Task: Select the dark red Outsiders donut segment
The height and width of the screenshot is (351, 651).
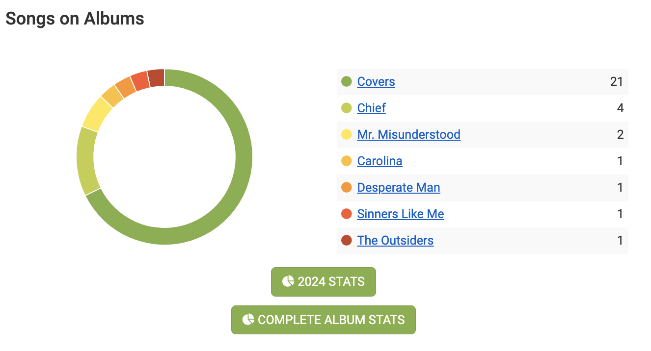Action: click(x=156, y=78)
